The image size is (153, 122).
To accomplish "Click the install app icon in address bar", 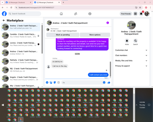I will click(136, 7).
